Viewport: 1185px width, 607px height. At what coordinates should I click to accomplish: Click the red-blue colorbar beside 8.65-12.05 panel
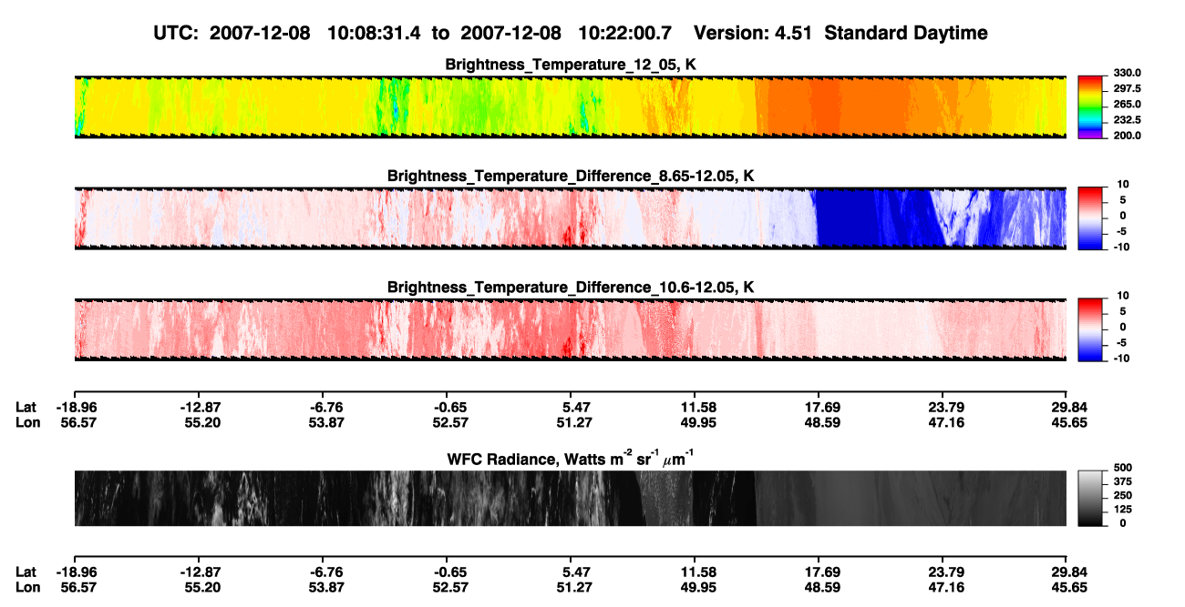pos(1090,218)
